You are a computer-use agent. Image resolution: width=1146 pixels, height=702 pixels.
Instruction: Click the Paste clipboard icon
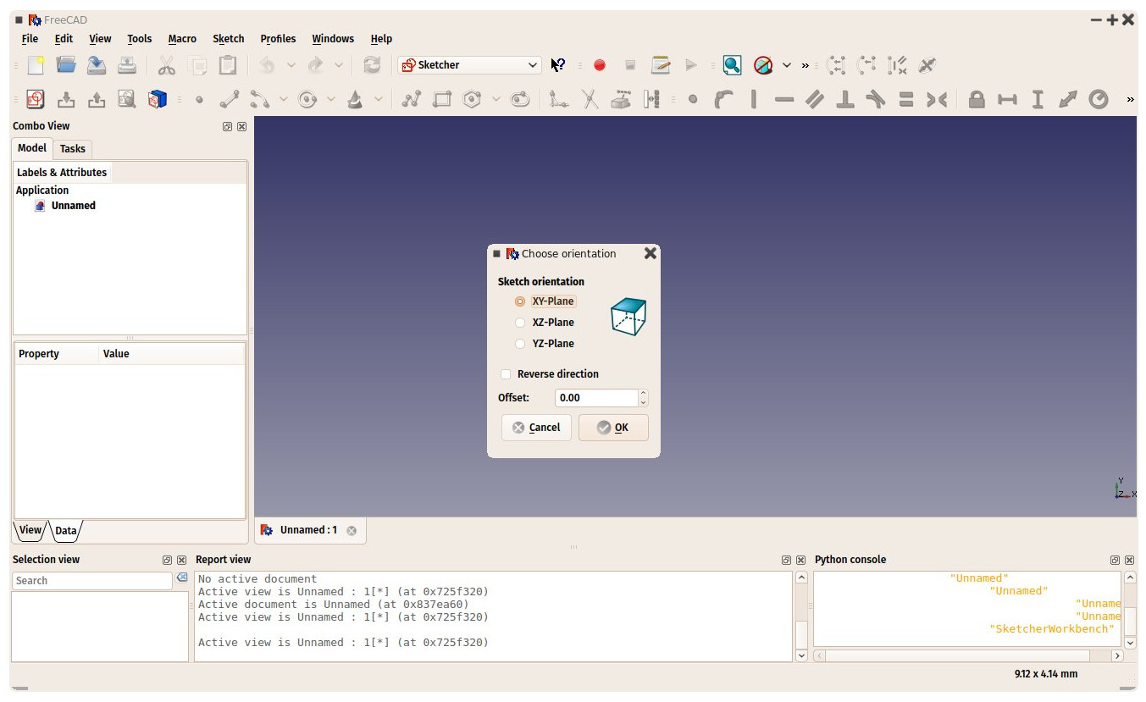pos(228,65)
